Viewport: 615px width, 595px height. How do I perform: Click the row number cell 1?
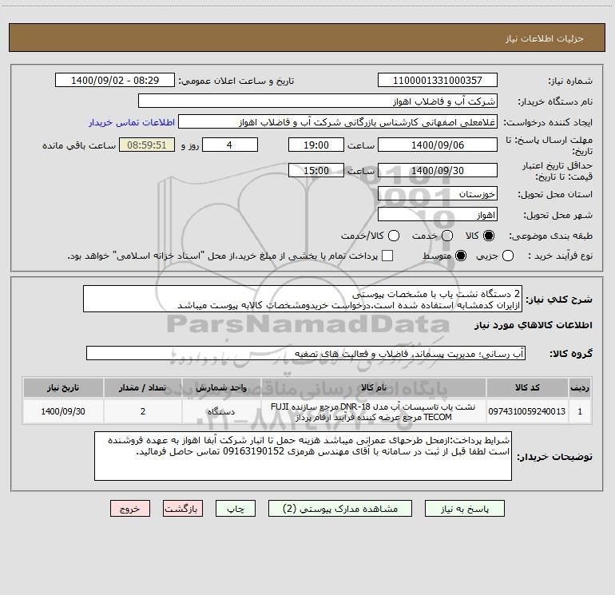pyautogui.click(x=580, y=411)
